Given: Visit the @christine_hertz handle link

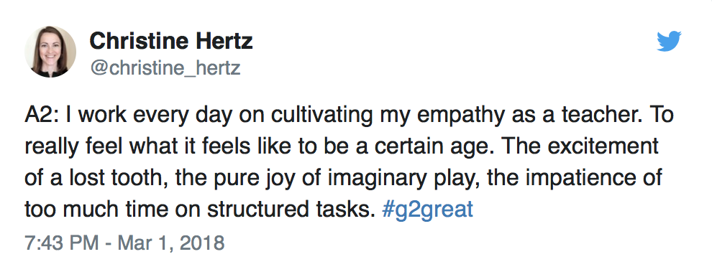Looking at the screenshot, I should [x=165, y=68].
